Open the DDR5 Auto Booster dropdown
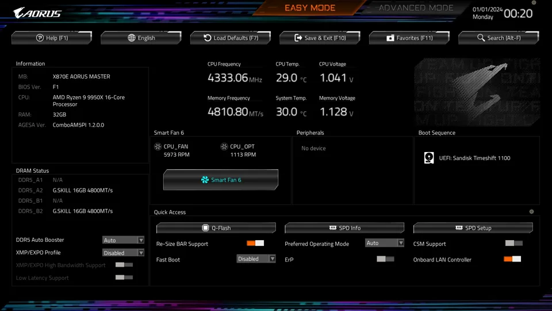This screenshot has width=552, height=311. click(x=123, y=240)
